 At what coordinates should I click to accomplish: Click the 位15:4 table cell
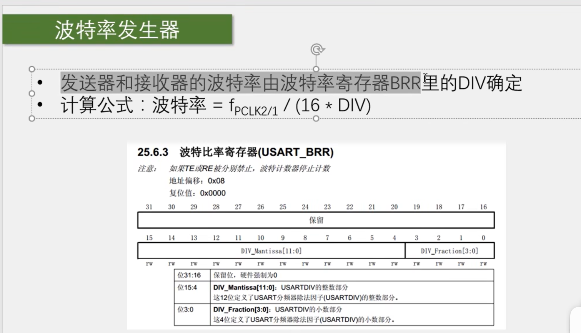pyautogui.click(x=192, y=292)
